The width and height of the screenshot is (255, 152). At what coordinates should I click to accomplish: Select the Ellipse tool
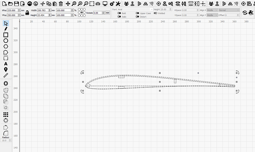(x=6, y=41)
